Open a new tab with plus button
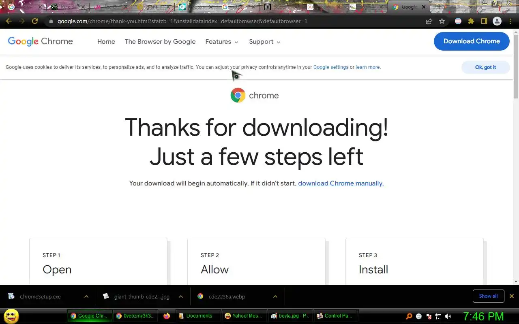The width and height of the screenshot is (519, 324). click(439, 7)
